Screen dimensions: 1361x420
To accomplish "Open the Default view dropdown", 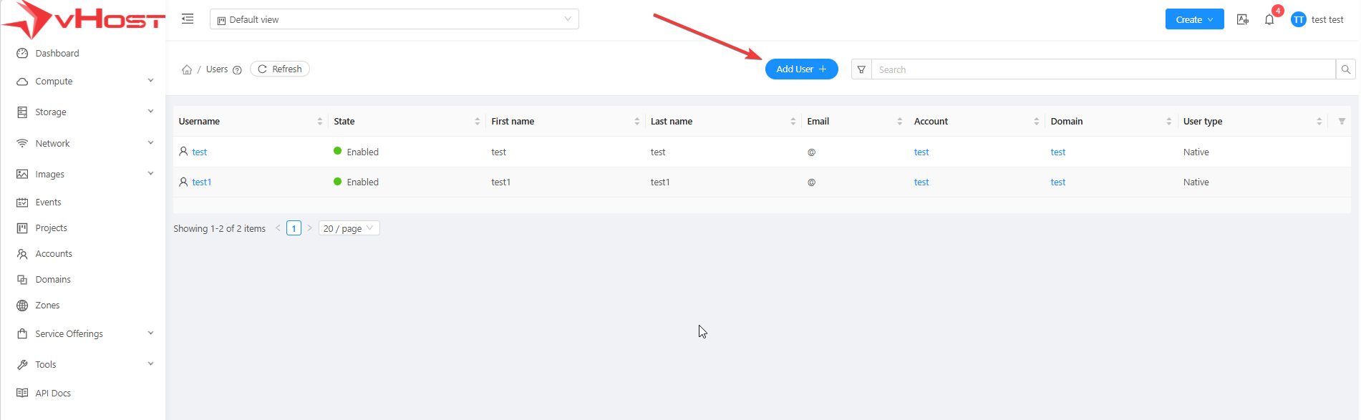I will (394, 19).
